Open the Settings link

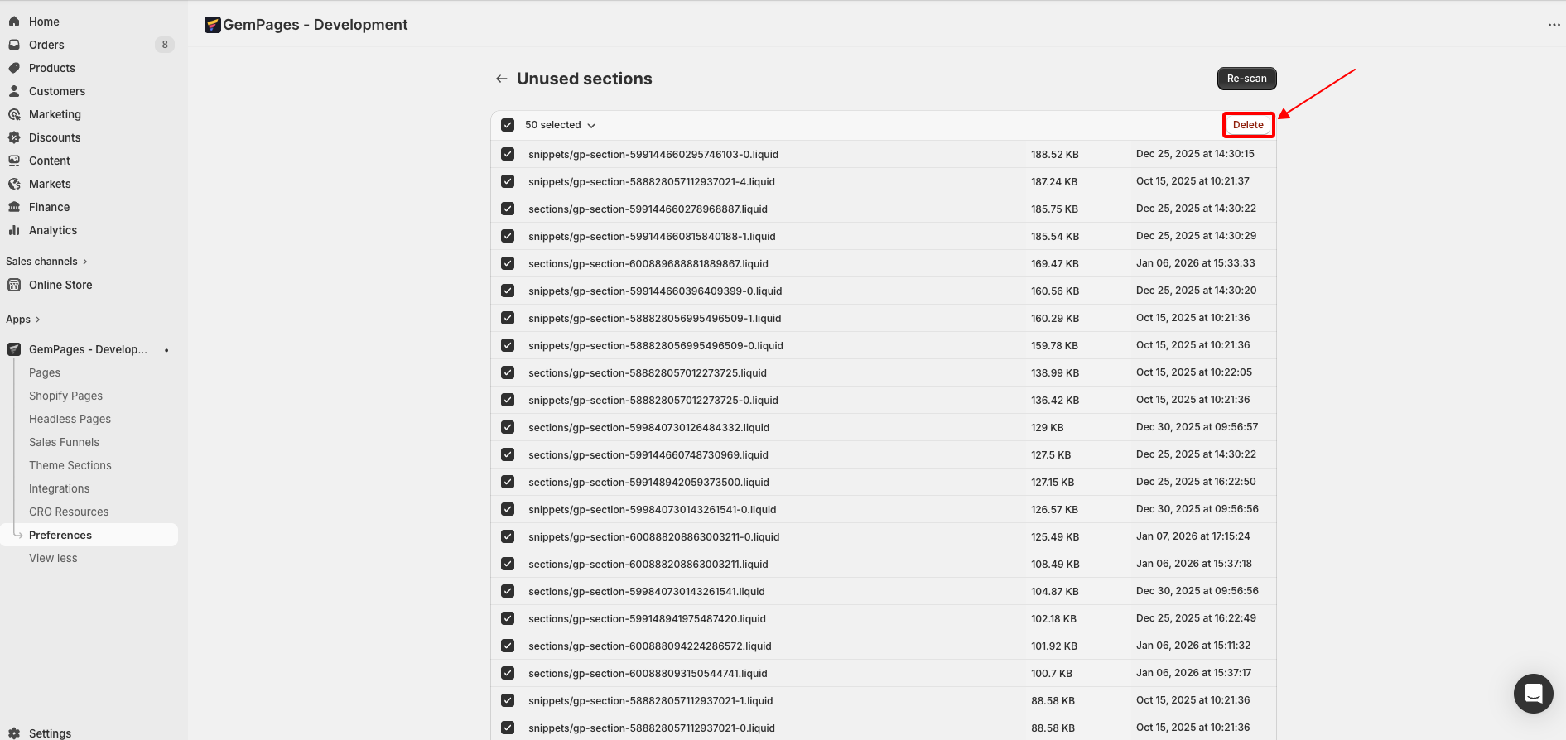click(50, 733)
